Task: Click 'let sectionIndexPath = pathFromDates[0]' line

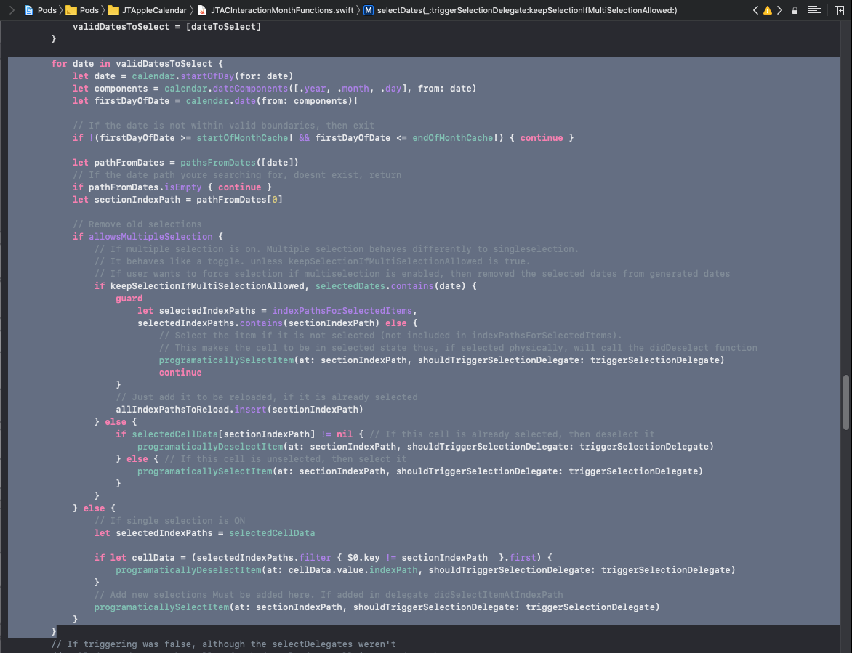Action: click(x=177, y=200)
